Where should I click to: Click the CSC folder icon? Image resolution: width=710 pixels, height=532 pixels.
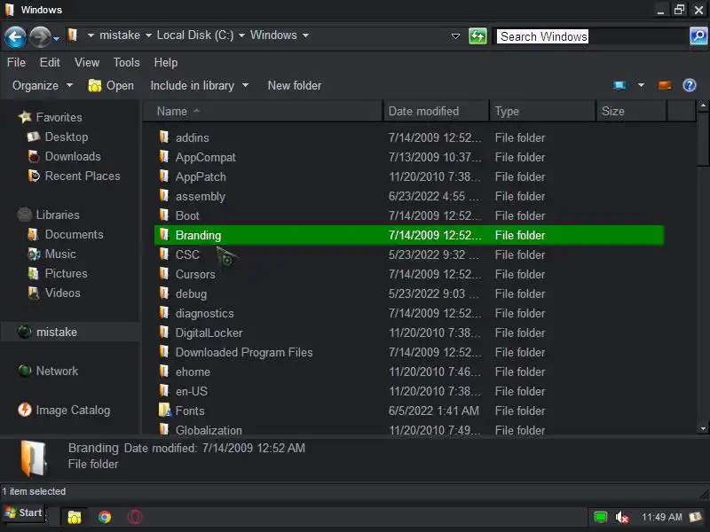tap(164, 254)
